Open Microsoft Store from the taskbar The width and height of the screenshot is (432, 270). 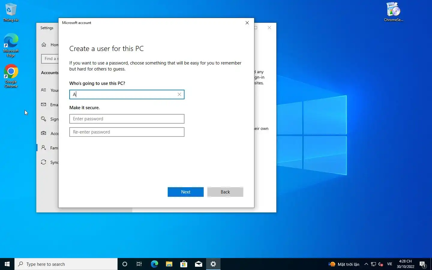[x=184, y=264]
